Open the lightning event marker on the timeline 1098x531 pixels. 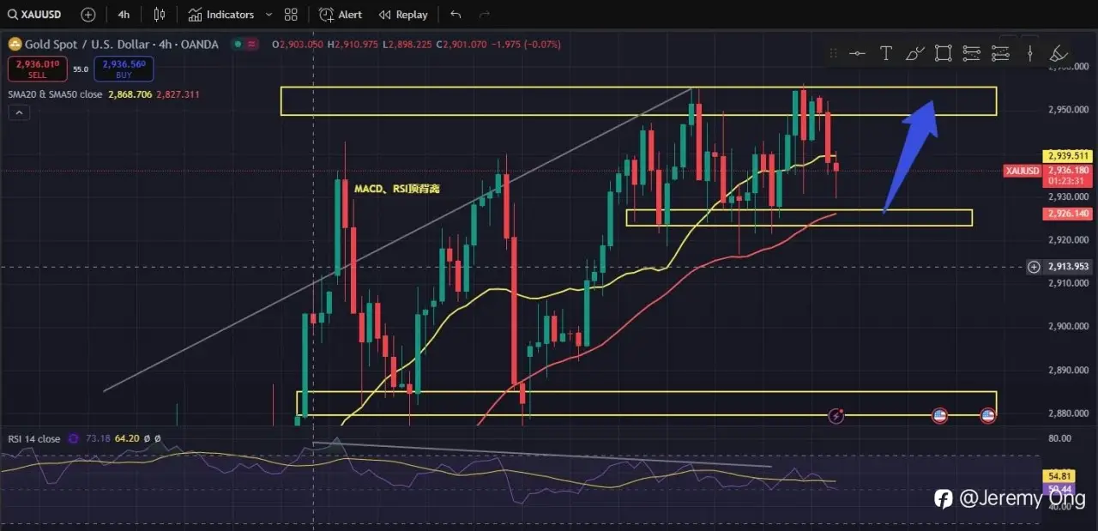(837, 416)
